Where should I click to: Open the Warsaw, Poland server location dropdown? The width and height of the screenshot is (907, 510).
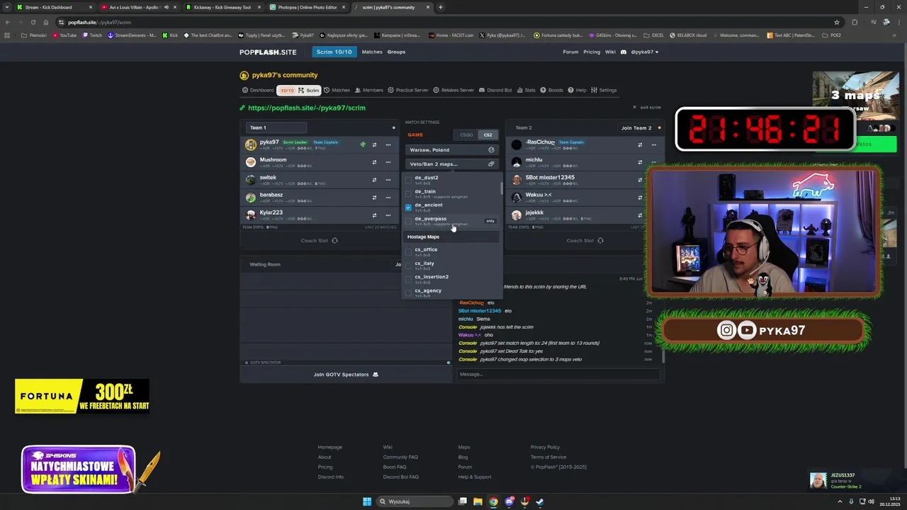[x=452, y=149]
